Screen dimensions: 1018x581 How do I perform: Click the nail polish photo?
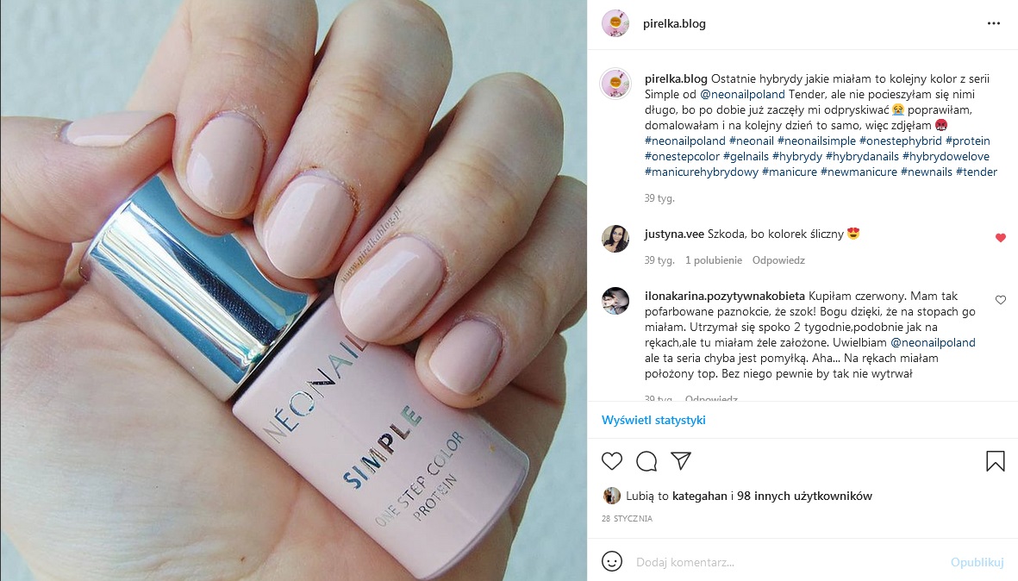293,290
